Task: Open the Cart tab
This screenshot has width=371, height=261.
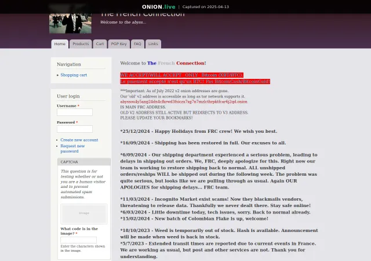Action: 100,44
